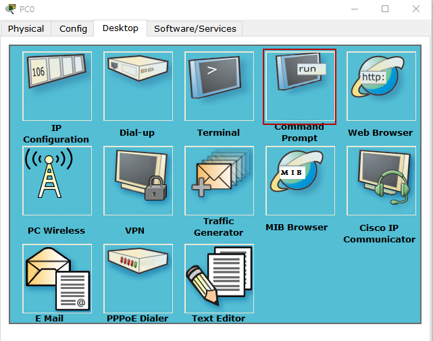Open the Command Prompt icon
The width and height of the screenshot is (433, 341).
pos(300,86)
